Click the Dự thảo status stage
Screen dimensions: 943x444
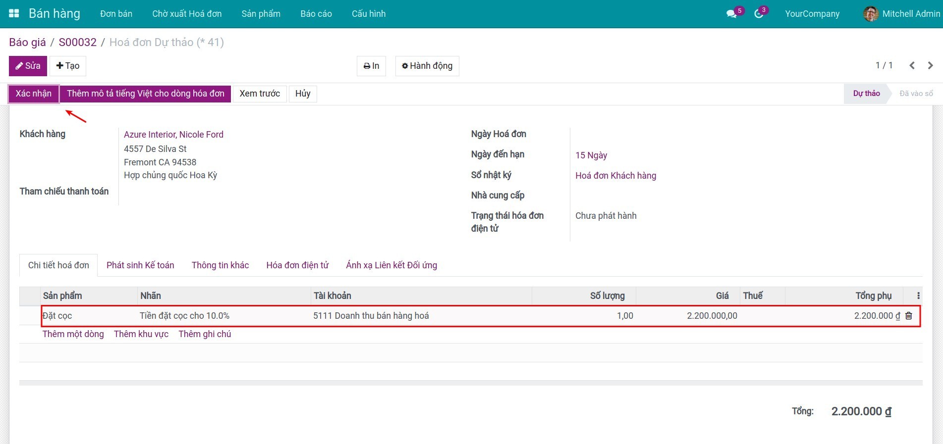coord(866,94)
